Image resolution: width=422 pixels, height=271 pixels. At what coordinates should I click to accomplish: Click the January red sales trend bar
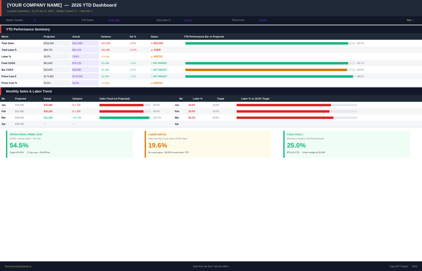pyautogui.click(x=121, y=105)
